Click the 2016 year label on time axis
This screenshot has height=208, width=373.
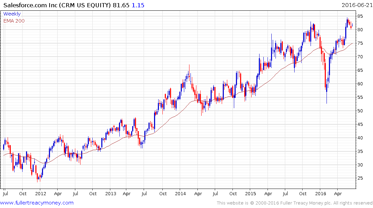(320, 193)
